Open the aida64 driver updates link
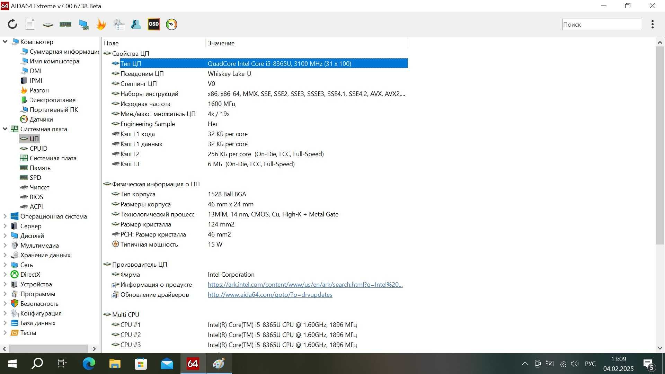665x374 pixels. [x=270, y=294]
